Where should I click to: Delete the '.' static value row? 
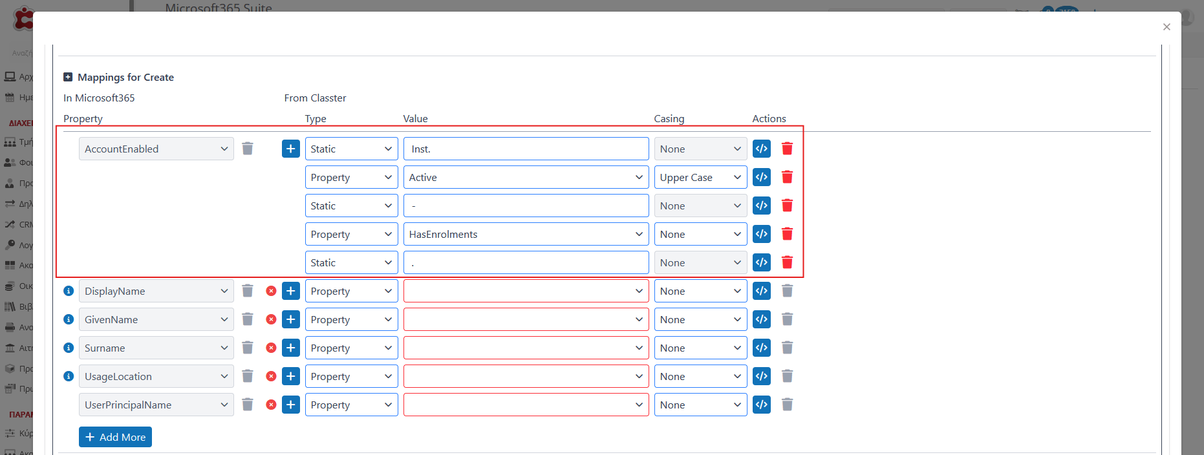pos(787,262)
